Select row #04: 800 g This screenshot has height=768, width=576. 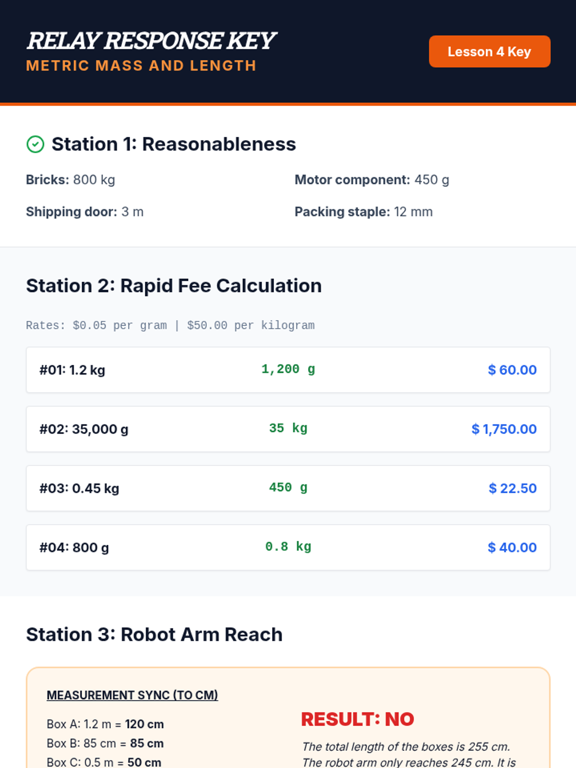click(x=74, y=548)
